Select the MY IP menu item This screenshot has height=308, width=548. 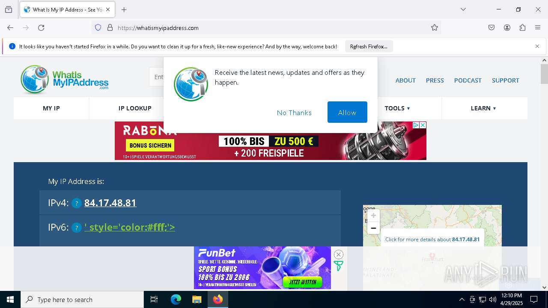coord(51,108)
